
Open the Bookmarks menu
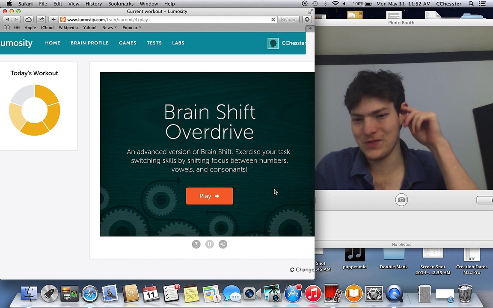[121, 4]
